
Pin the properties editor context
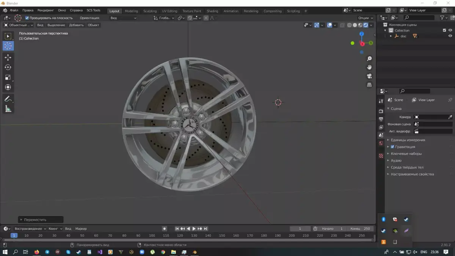click(450, 100)
